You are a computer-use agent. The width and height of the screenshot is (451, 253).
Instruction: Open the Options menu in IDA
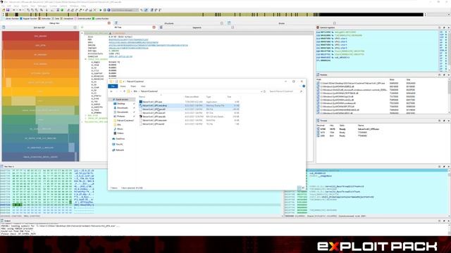click(63, 6)
